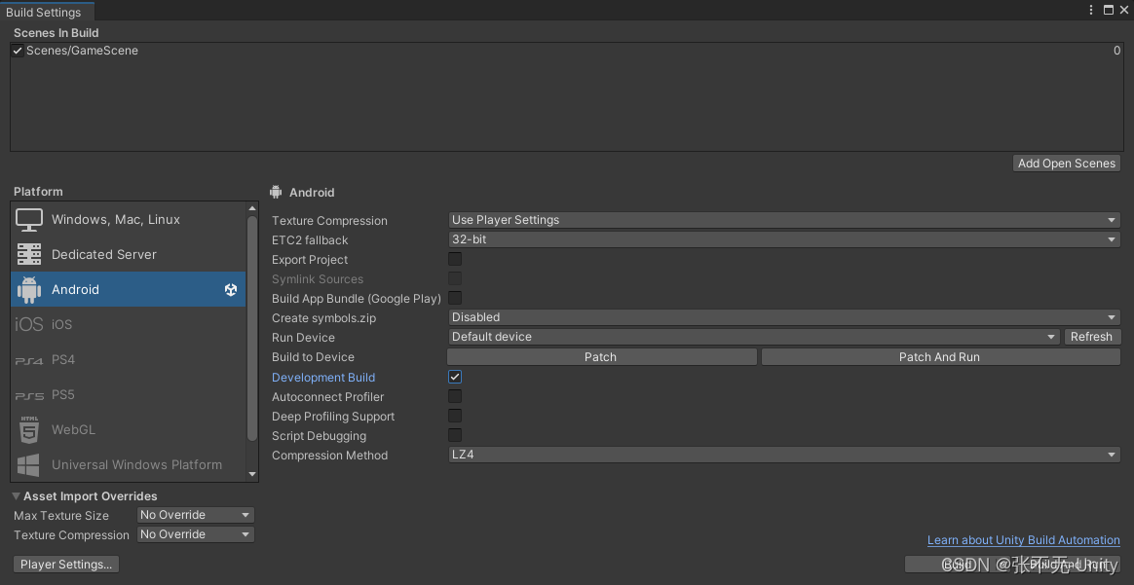Click the Unity logo on Android row
This screenshot has width=1134, height=585.
coord(231,290)
